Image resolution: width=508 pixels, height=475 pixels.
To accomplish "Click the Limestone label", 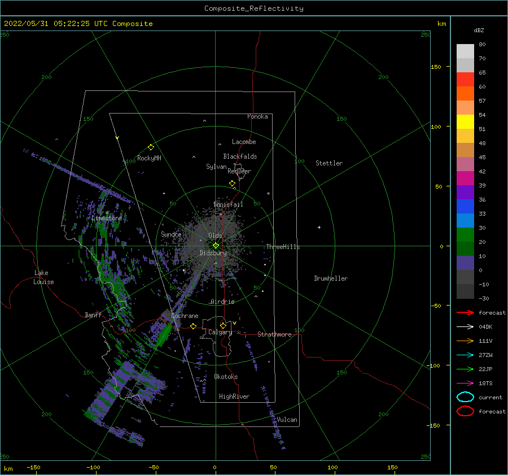I will point(107,218).
